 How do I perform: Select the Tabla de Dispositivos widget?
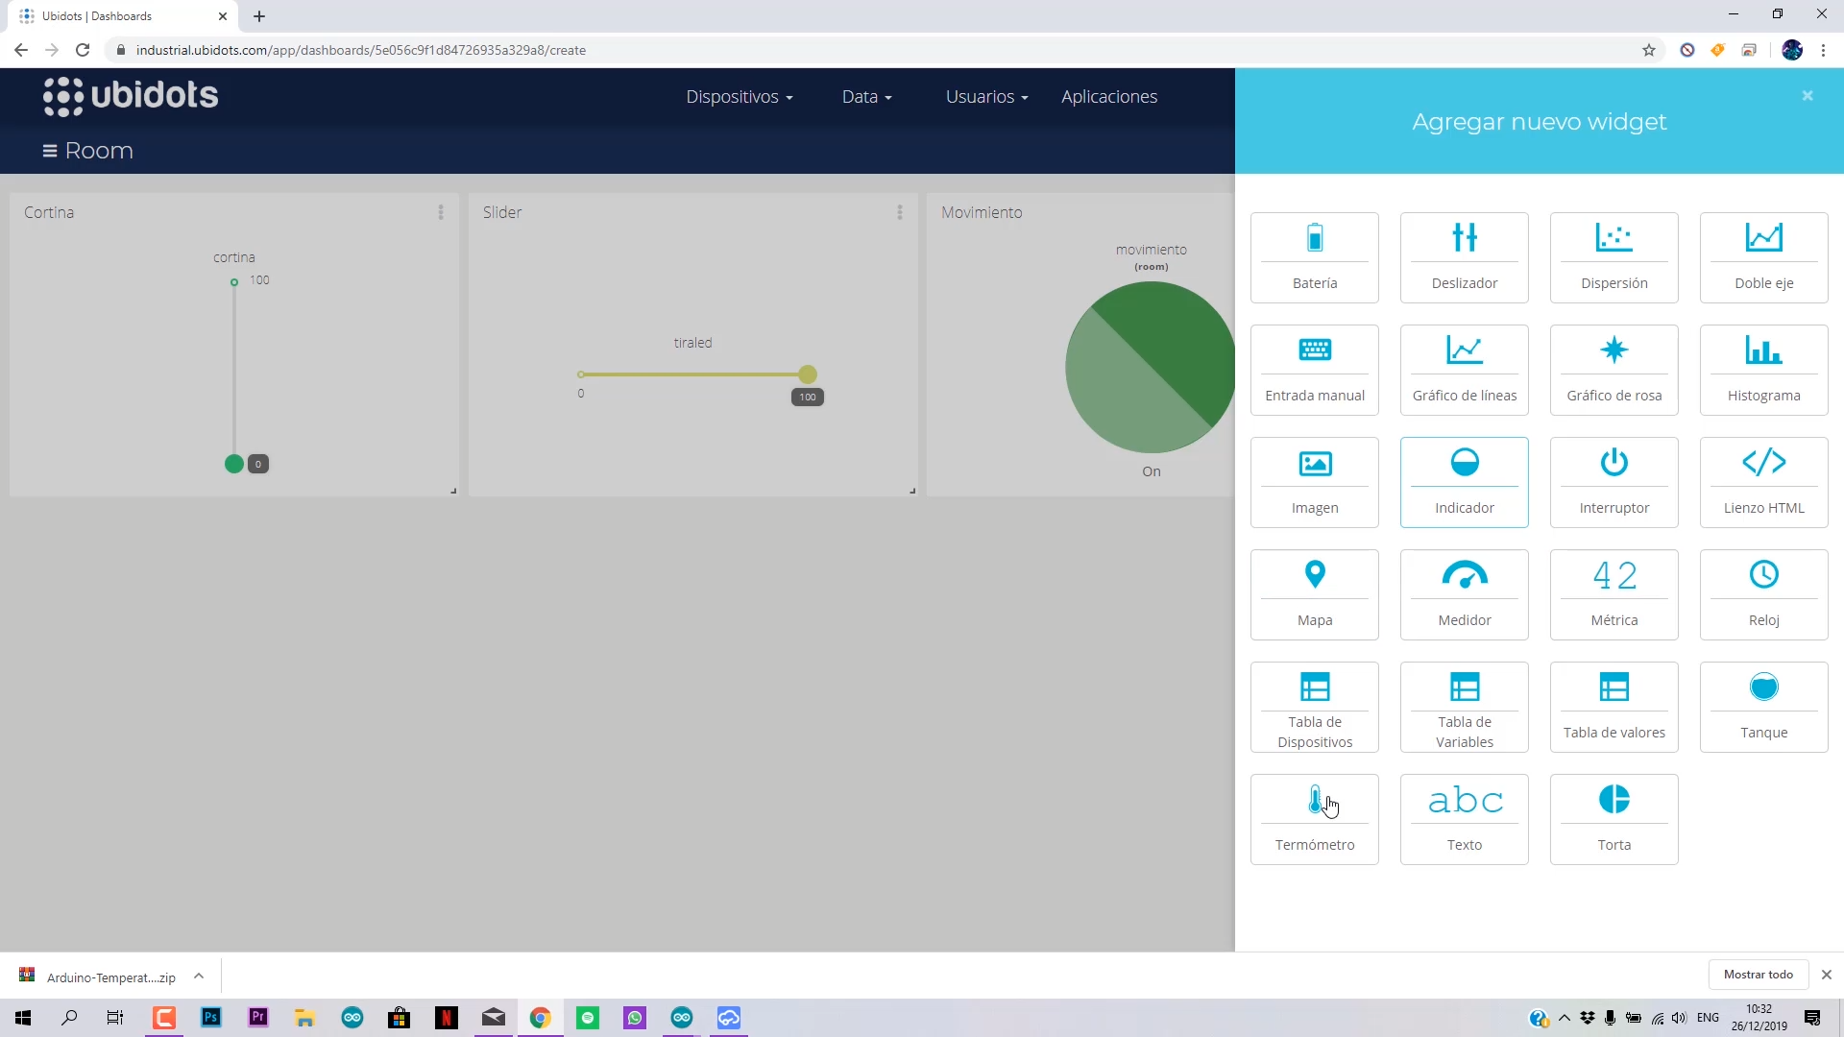1314,707
